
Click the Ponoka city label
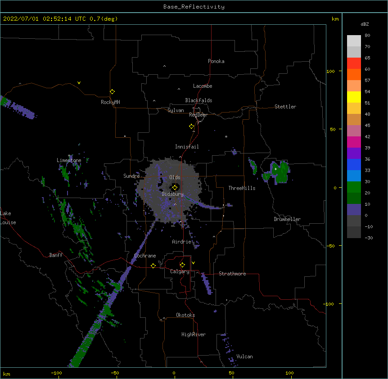click(216, 61)
